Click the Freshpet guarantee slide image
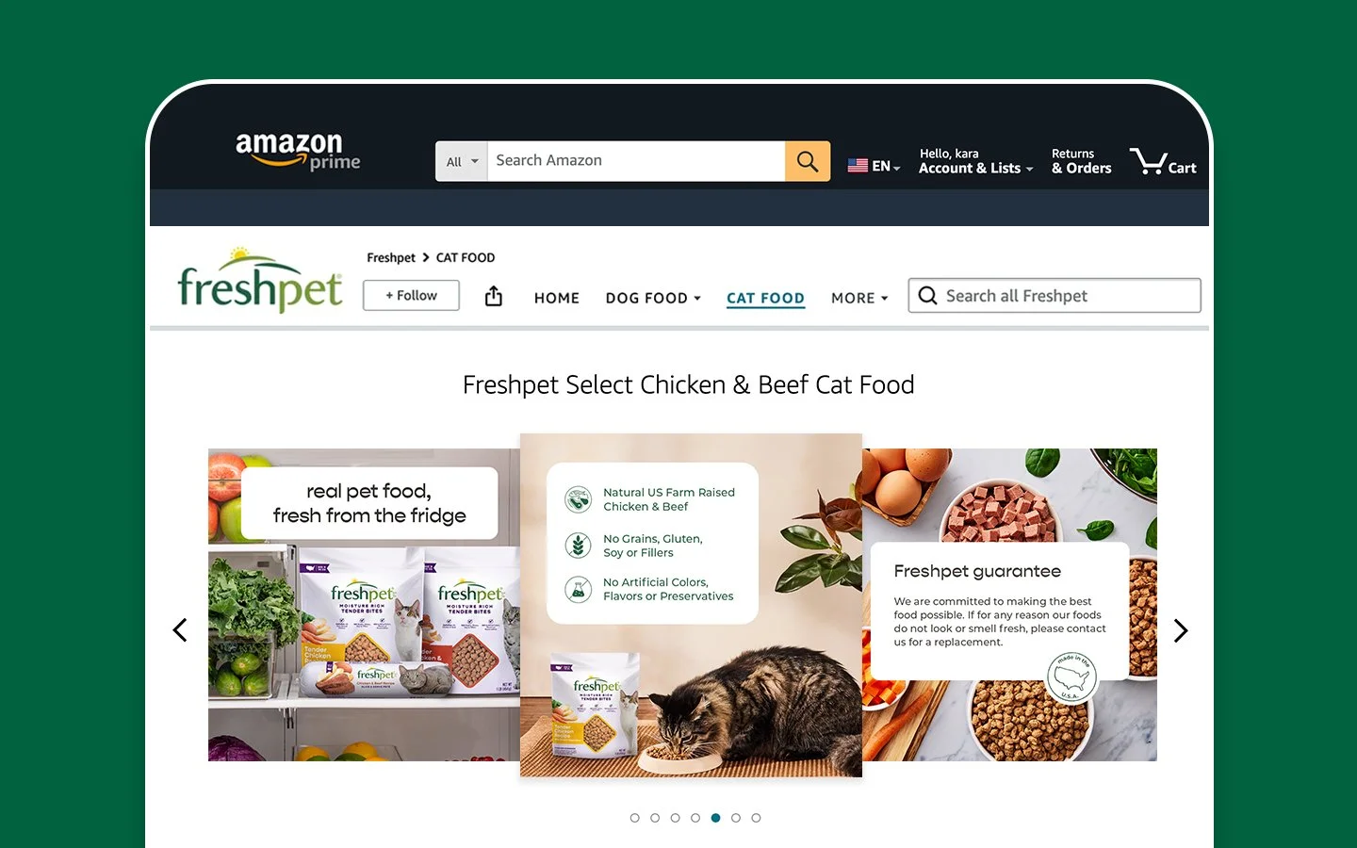Screen dimensions: 1357x848 [1010, 605]
